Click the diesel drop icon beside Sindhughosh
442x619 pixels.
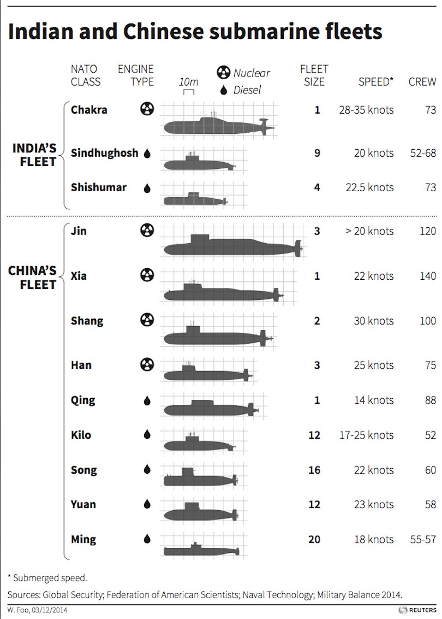(147, 153)
